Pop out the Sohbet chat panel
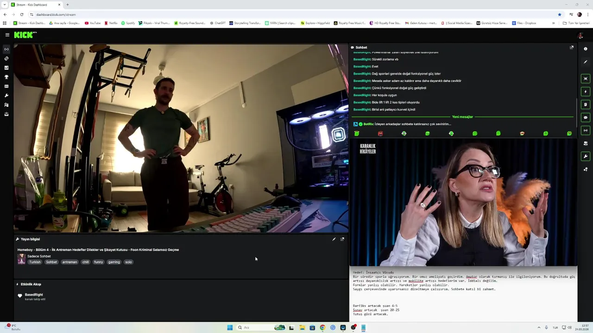This screenshot has width=593, height=333. [572, 47]
